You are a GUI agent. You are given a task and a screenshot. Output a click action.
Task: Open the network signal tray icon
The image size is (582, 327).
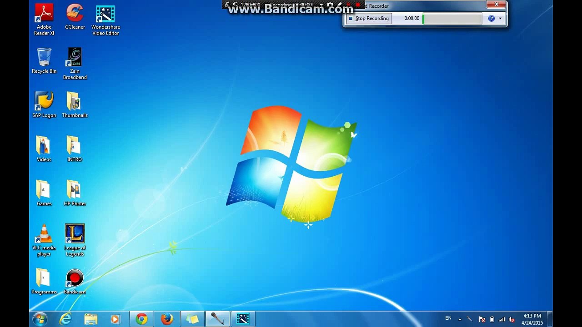pos(502,319)
